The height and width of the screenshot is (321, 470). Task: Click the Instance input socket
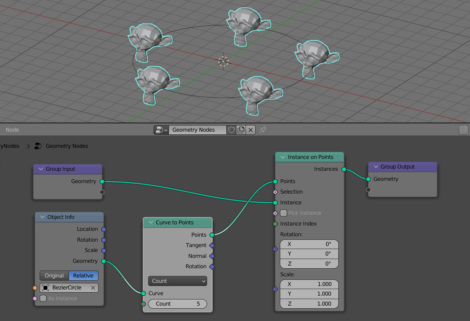(x=275, y=202)
